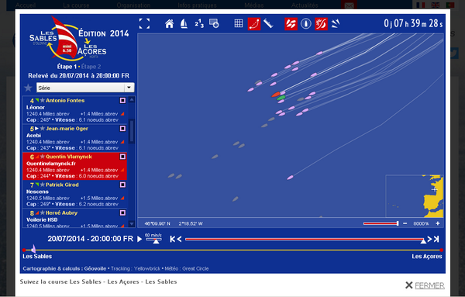Open the sailboat icon in the toolbar
465x297 pixels.
coord(184,24)
